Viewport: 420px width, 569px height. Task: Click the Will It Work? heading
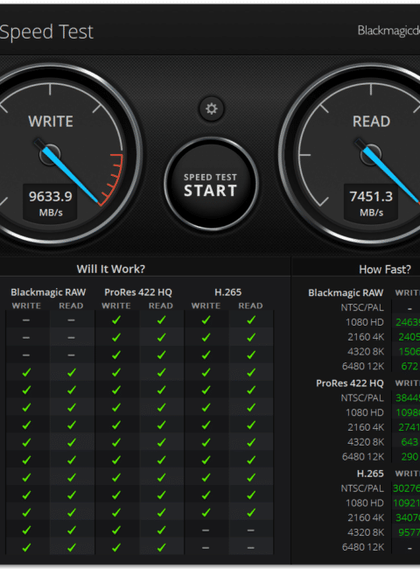[x=110, y=269]
